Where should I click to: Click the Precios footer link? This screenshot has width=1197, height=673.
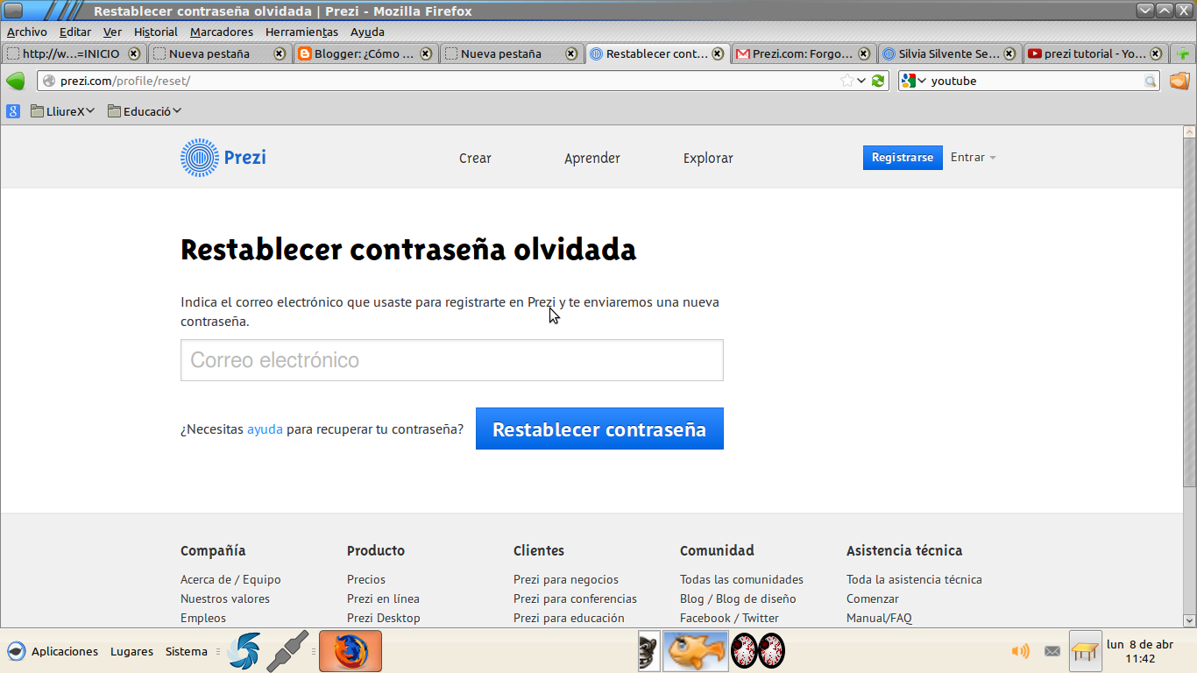[366, 579]
